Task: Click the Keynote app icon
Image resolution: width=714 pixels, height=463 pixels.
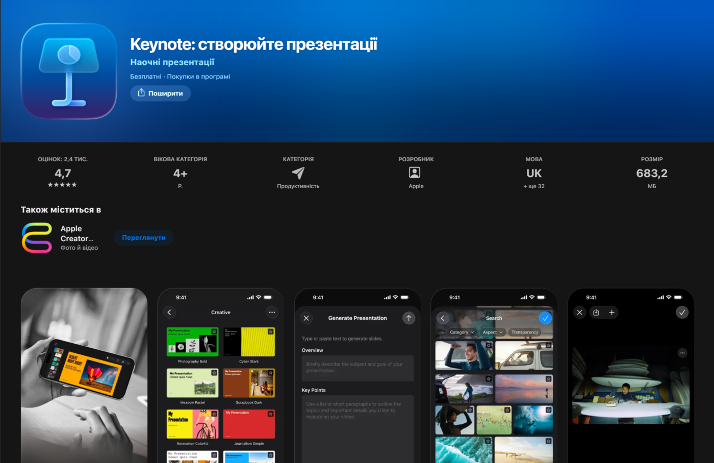Action: pos(69,71)
